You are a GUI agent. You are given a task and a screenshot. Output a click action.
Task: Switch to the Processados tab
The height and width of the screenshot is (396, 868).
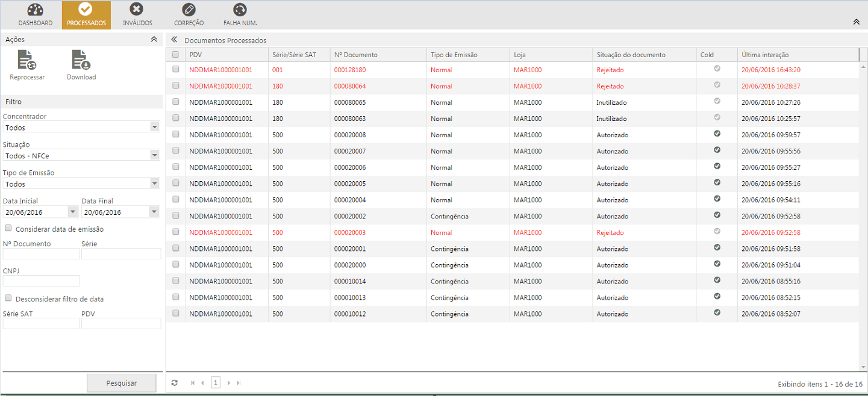coord(86,15)
